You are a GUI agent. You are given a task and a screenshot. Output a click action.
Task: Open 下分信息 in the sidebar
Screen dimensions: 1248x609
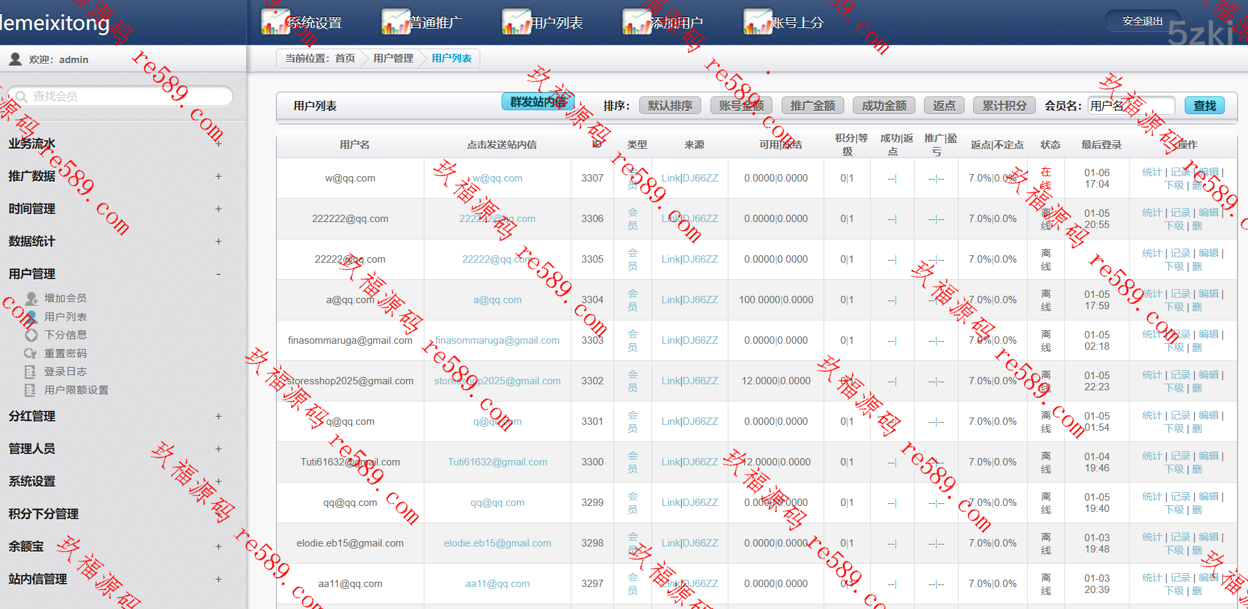point(65,335)
